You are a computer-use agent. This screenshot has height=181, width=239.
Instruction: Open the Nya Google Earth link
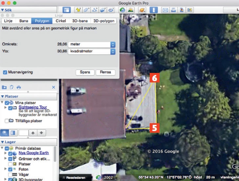(x=33, y=153)
